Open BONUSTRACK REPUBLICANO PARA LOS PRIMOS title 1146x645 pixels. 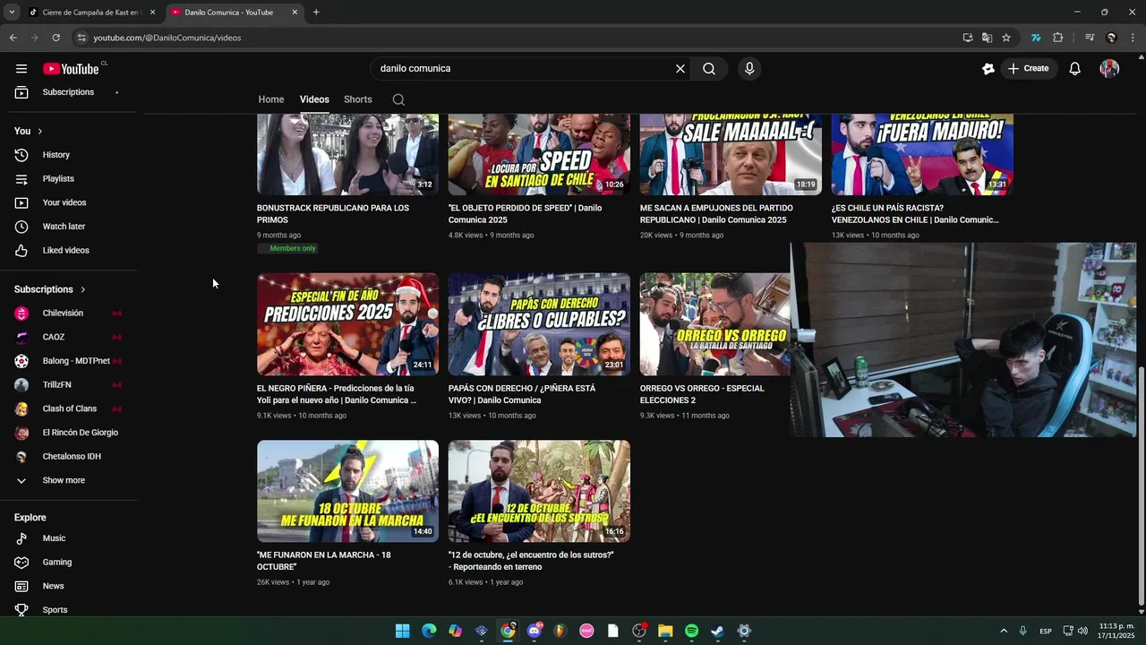click(x=333, y=214)
